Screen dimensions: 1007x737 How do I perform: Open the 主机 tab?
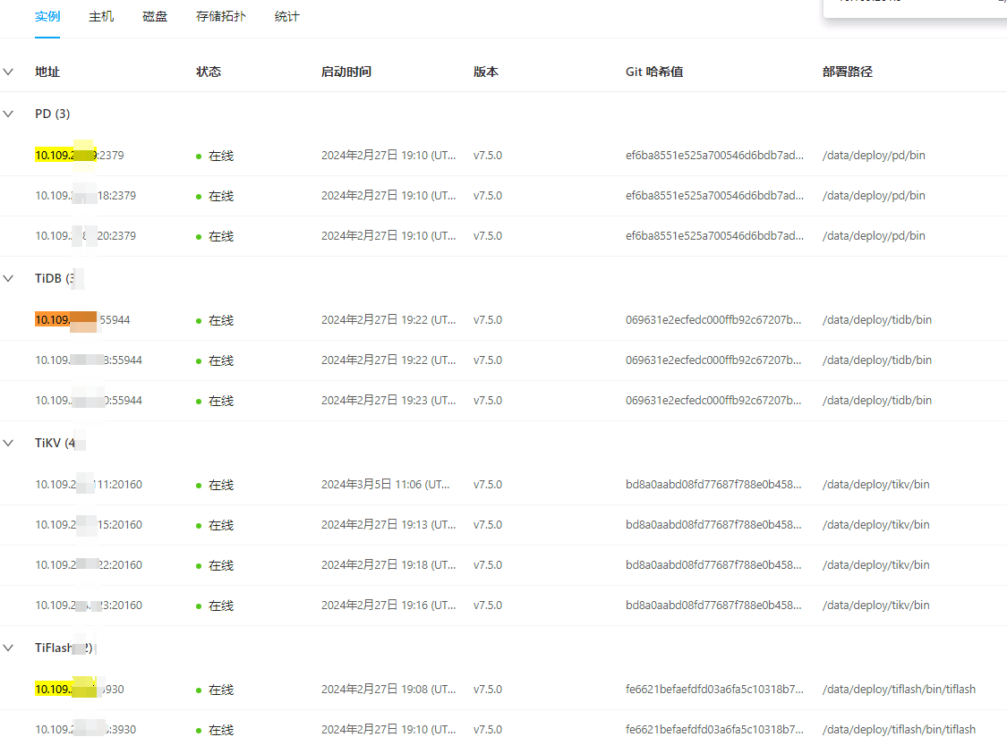101,17
